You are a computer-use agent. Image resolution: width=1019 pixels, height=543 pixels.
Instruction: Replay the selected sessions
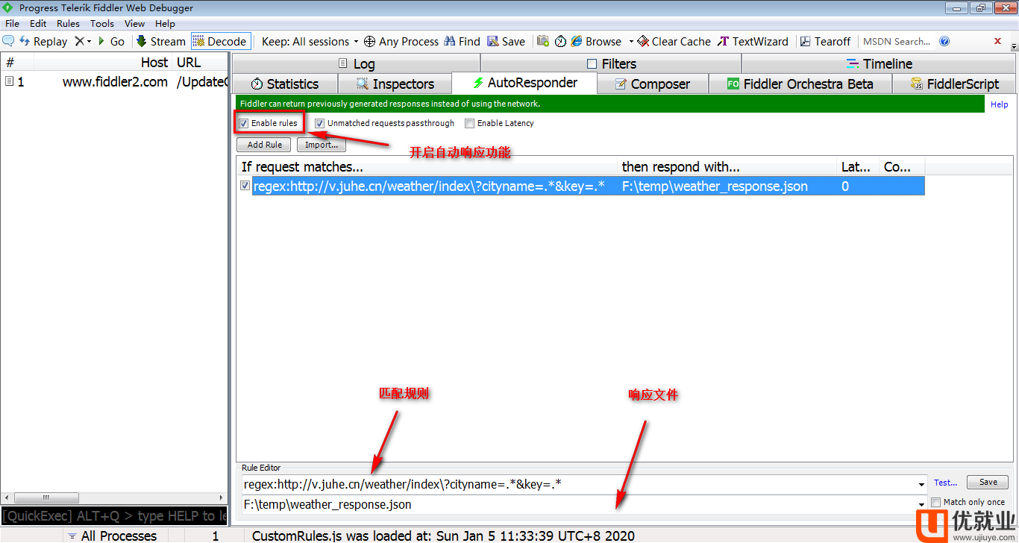coord(43,42)
